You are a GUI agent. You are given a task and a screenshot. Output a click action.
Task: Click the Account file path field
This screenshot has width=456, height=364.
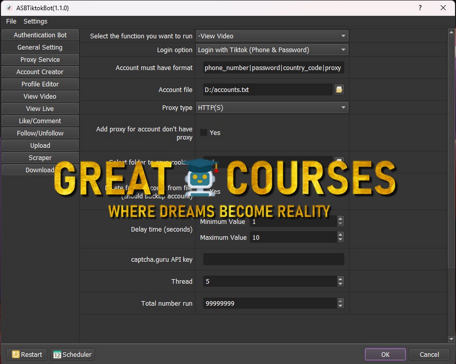pyautogui.click(x=268, y=90)
